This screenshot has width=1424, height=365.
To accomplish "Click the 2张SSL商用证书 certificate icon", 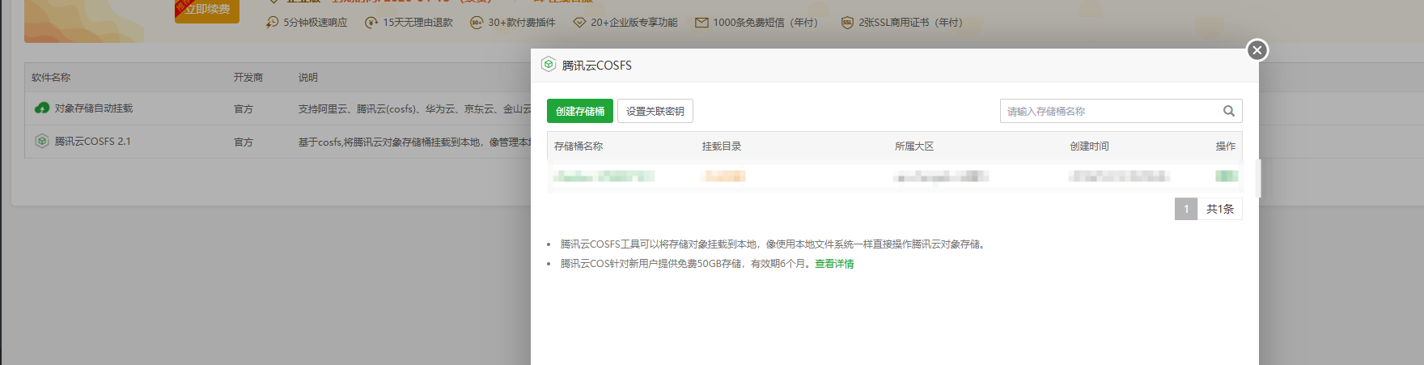I will click(x=847, y=22).
